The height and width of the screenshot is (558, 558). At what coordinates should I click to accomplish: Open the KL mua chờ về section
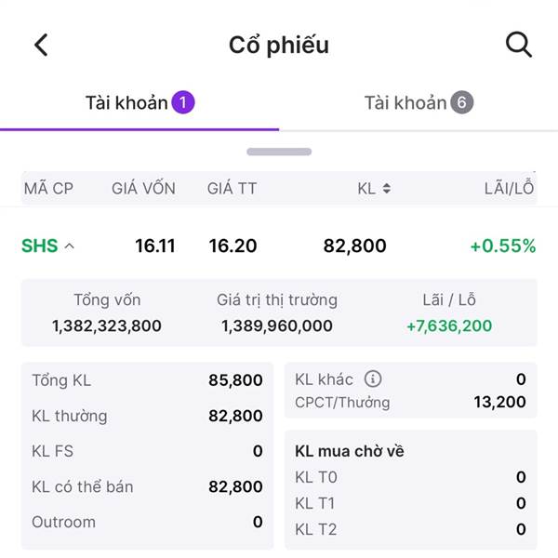point(350,451)
